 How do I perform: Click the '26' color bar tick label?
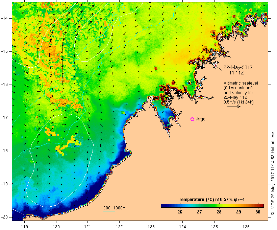(x=180, y=212)
